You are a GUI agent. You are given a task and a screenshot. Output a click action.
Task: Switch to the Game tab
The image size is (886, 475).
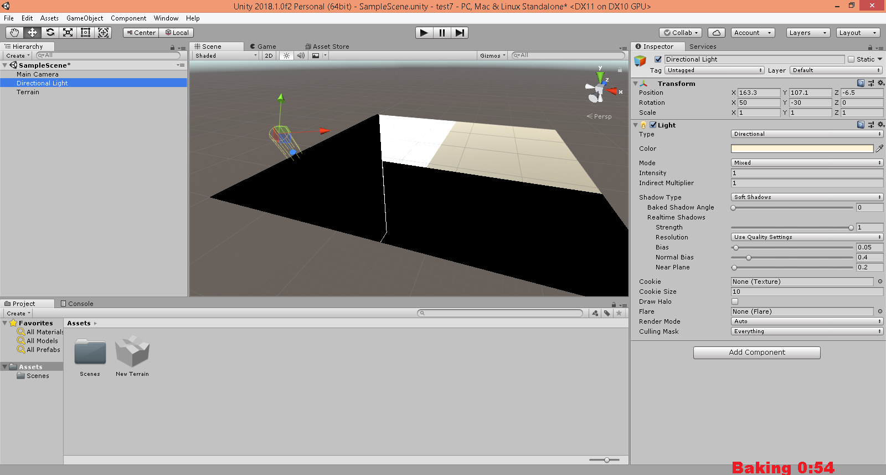263,47
